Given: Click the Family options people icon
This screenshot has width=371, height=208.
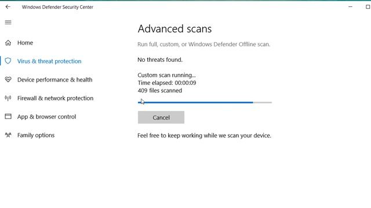Looking at the screenshot, I should tap(8, 135).
